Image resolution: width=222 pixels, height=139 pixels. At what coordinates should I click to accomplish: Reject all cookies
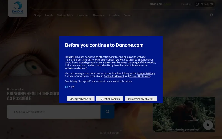click(x=110, y=99)
